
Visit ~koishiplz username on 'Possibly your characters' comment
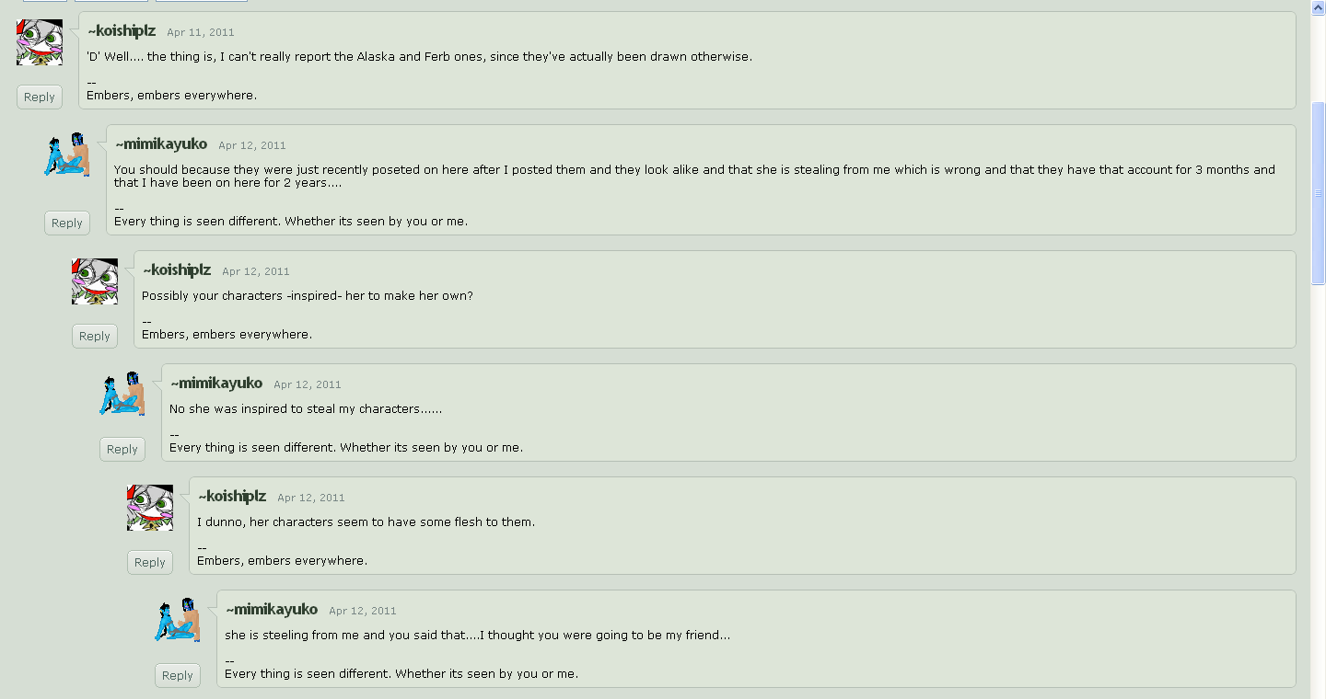pyautogui.click(x=177, y=270)
